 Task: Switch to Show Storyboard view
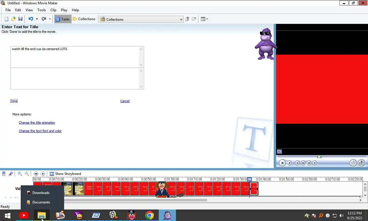(65, 174)
